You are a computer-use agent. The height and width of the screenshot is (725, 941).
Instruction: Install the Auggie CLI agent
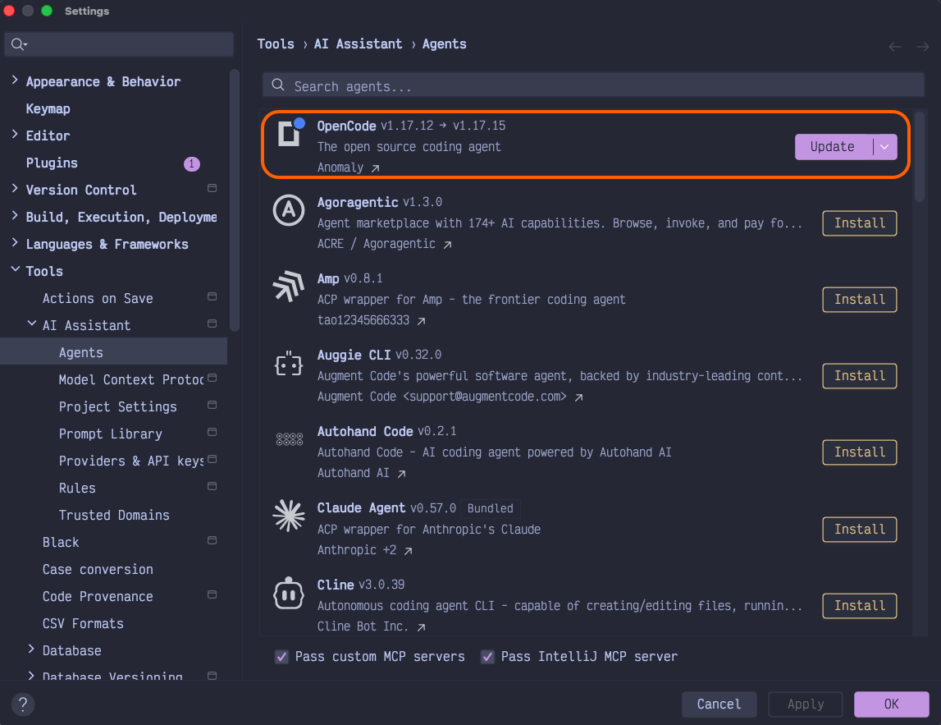click(x=860, y=376)
